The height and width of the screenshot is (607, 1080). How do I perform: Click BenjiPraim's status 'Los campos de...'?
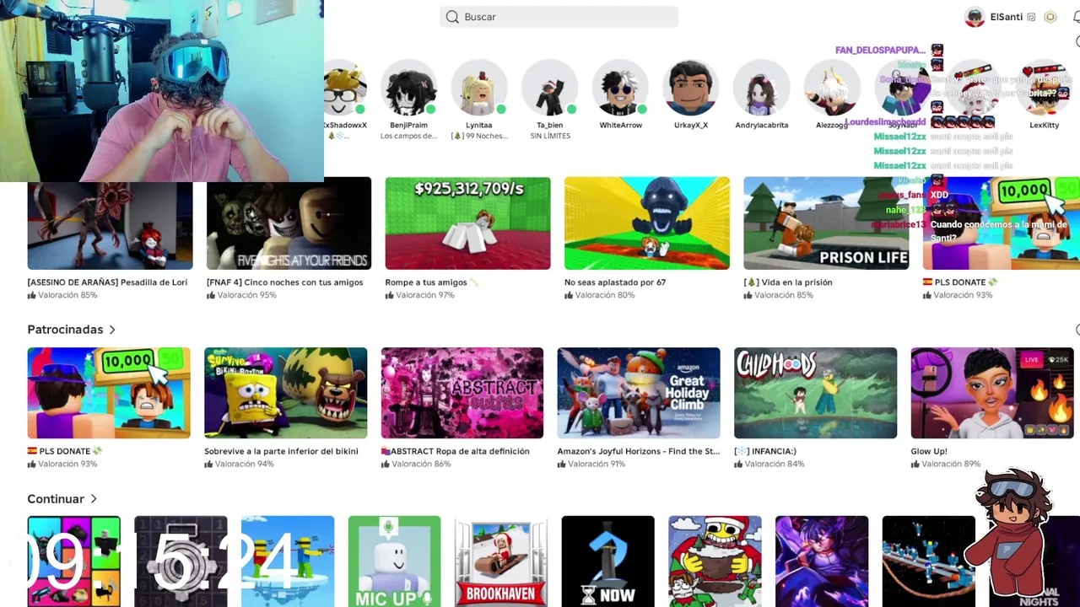tap(408, 136)
